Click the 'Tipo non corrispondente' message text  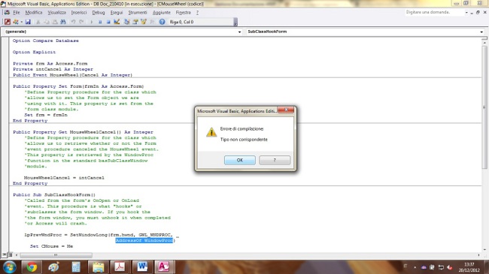(x=244, y=140)
